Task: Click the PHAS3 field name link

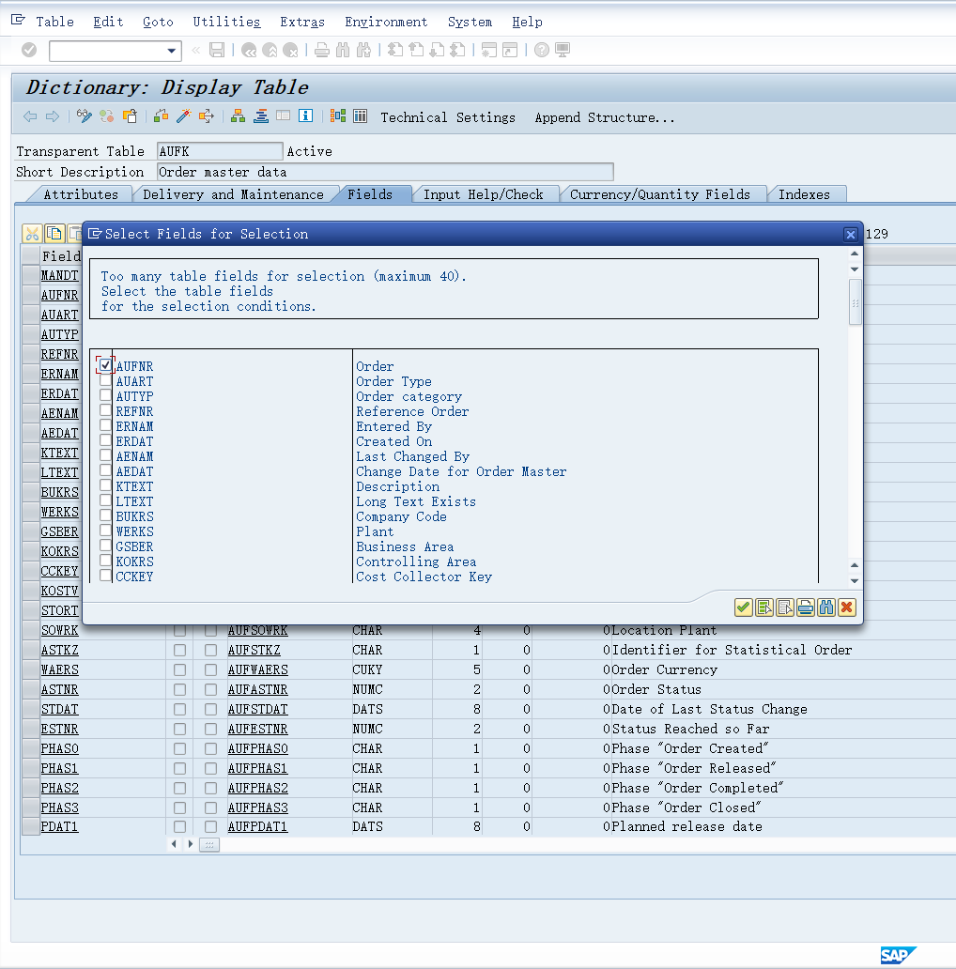Action: tap(60, 807)
